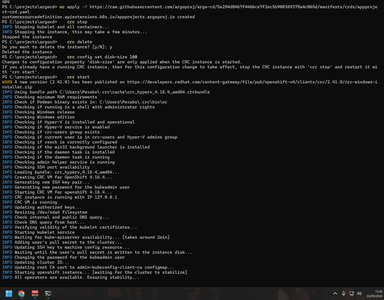Click 'Checking if the daemon task is installed'
This screenshot has width=384, height=300.
coord(58,152)
